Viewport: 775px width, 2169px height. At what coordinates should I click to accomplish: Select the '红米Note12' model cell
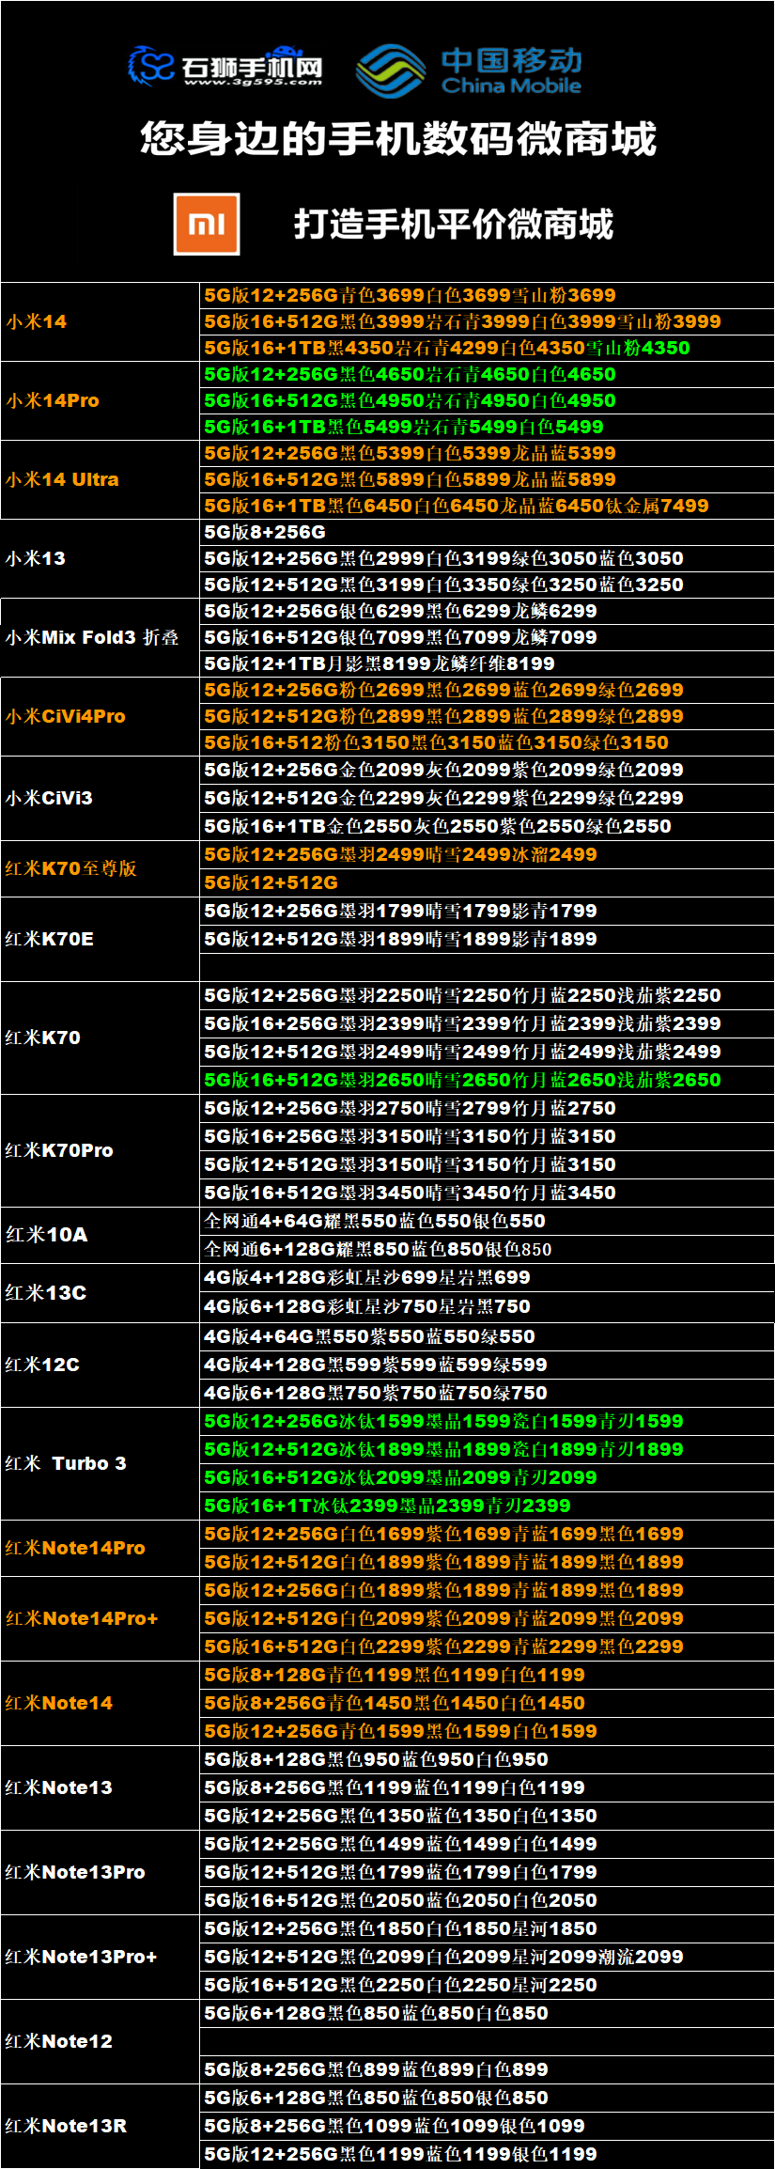pyautogui.click(x=100, y=2041)
